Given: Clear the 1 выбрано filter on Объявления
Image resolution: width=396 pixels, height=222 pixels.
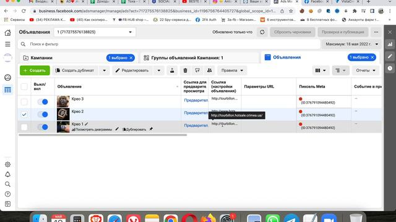Looking at the screenshot, I should (372, 57).
